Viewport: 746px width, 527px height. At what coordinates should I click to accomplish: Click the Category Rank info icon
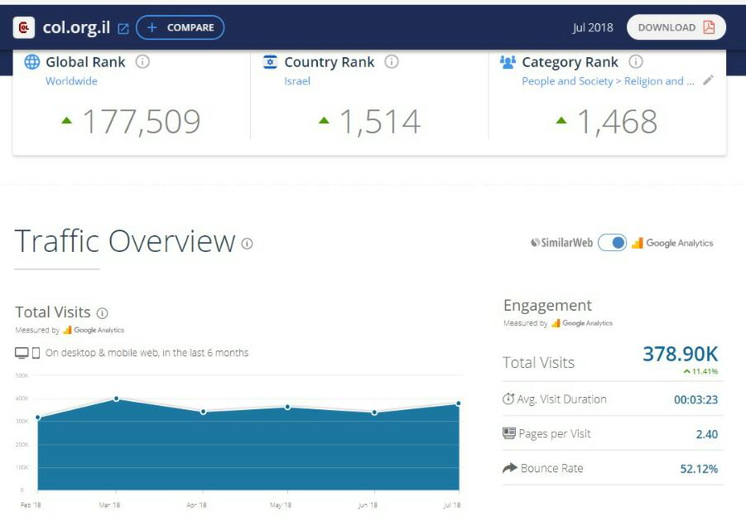[x=636, y=62]
